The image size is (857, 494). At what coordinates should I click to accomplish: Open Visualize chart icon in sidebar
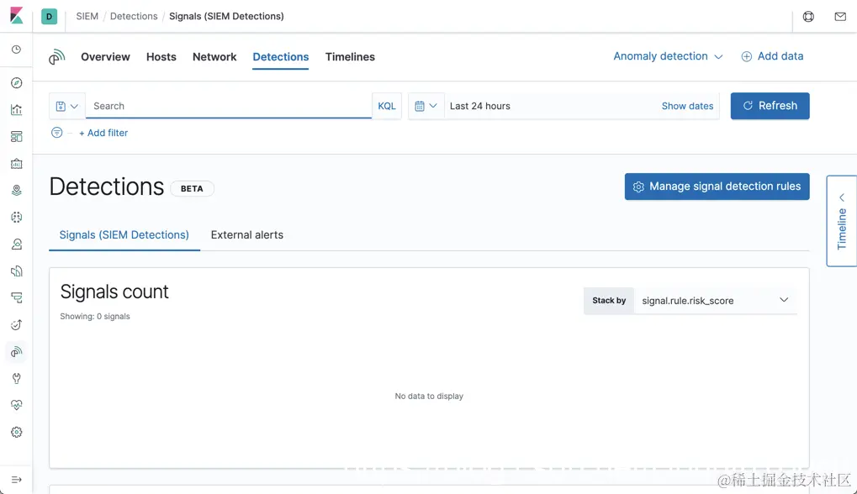(16, 110)
